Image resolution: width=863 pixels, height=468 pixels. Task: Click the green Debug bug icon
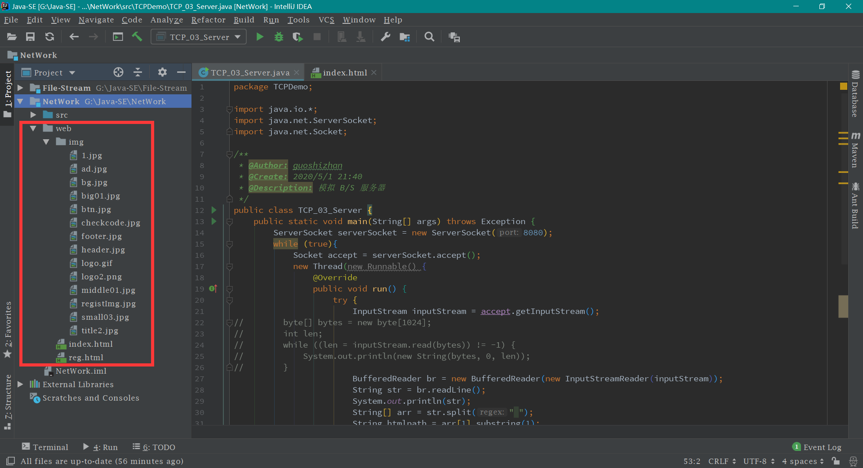click(279, 37)
